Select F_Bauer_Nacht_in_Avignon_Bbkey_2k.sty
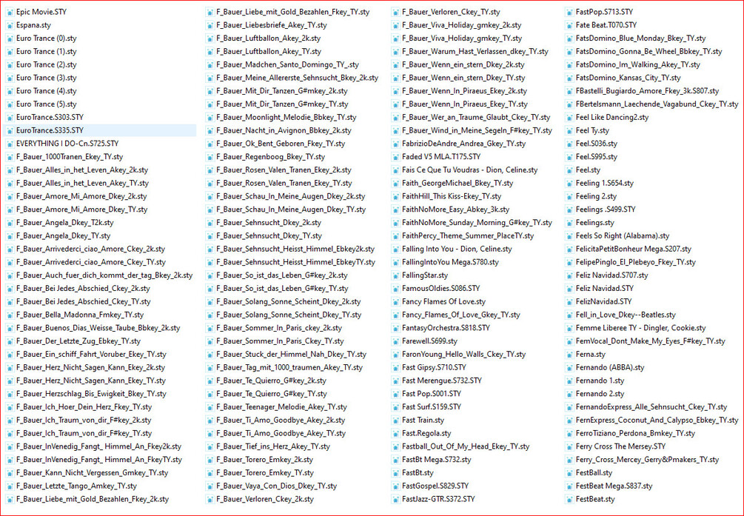Screen dimensions: 744x516 pyautogui.click(x=284, y=130)
